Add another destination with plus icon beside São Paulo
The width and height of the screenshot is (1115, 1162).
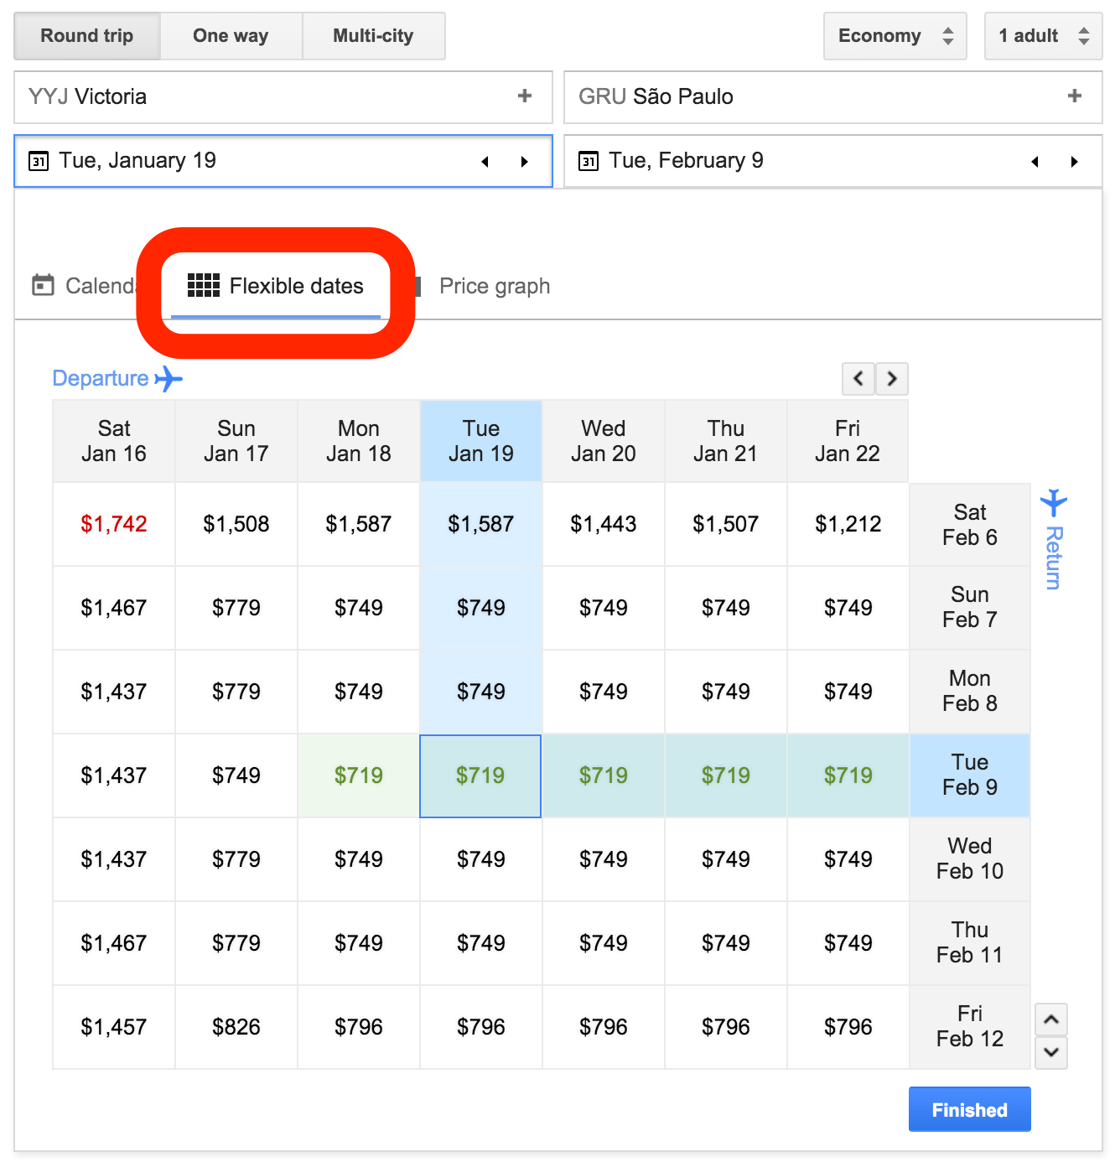1075,96
